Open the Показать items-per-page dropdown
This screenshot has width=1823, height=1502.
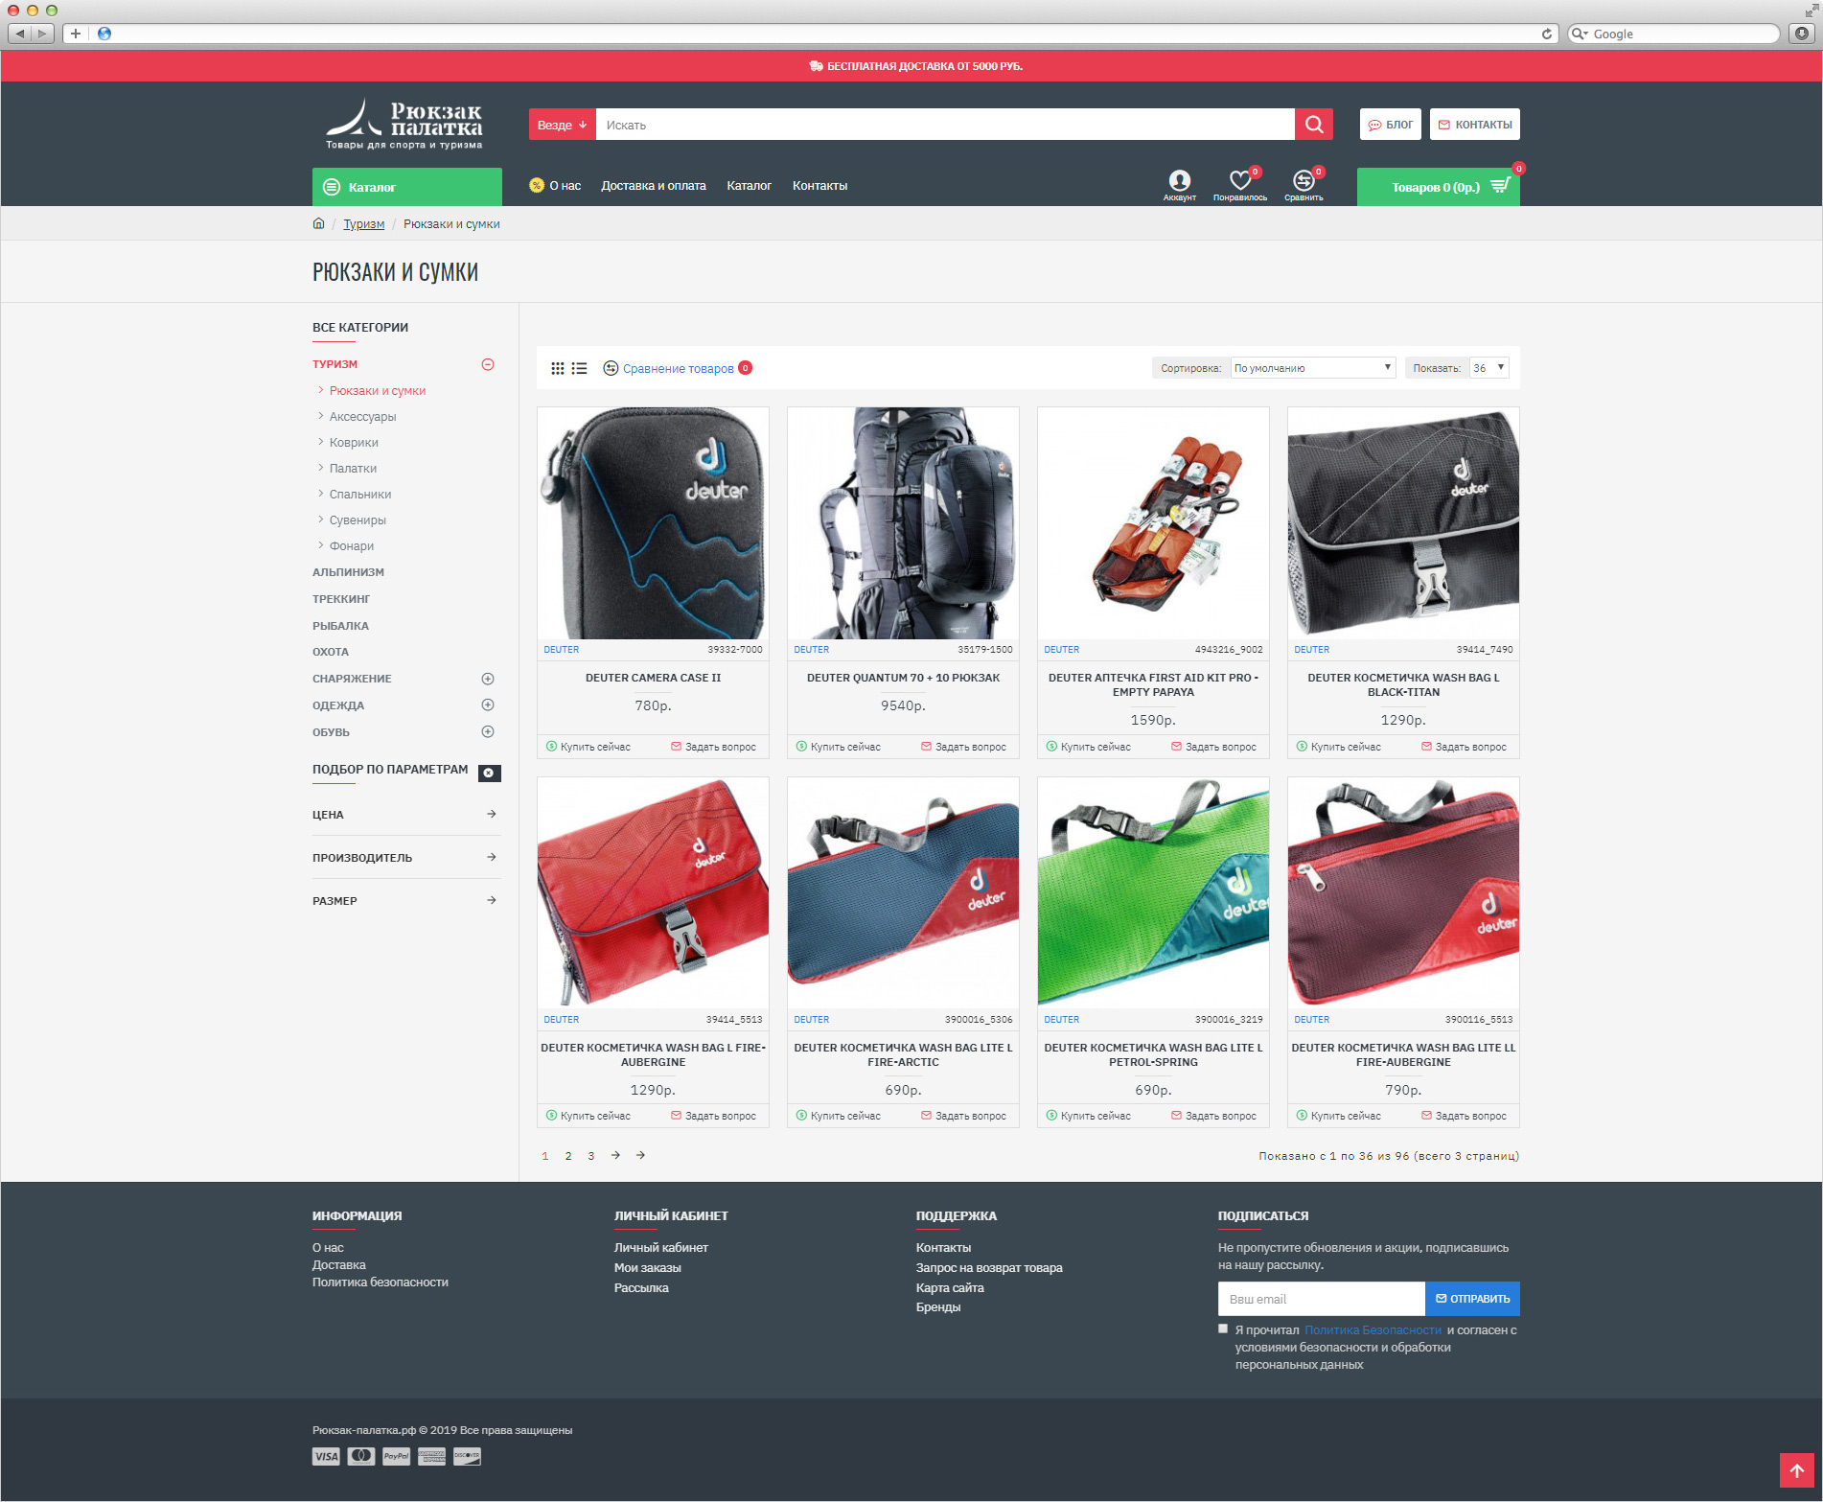[x=1488, y=368]
